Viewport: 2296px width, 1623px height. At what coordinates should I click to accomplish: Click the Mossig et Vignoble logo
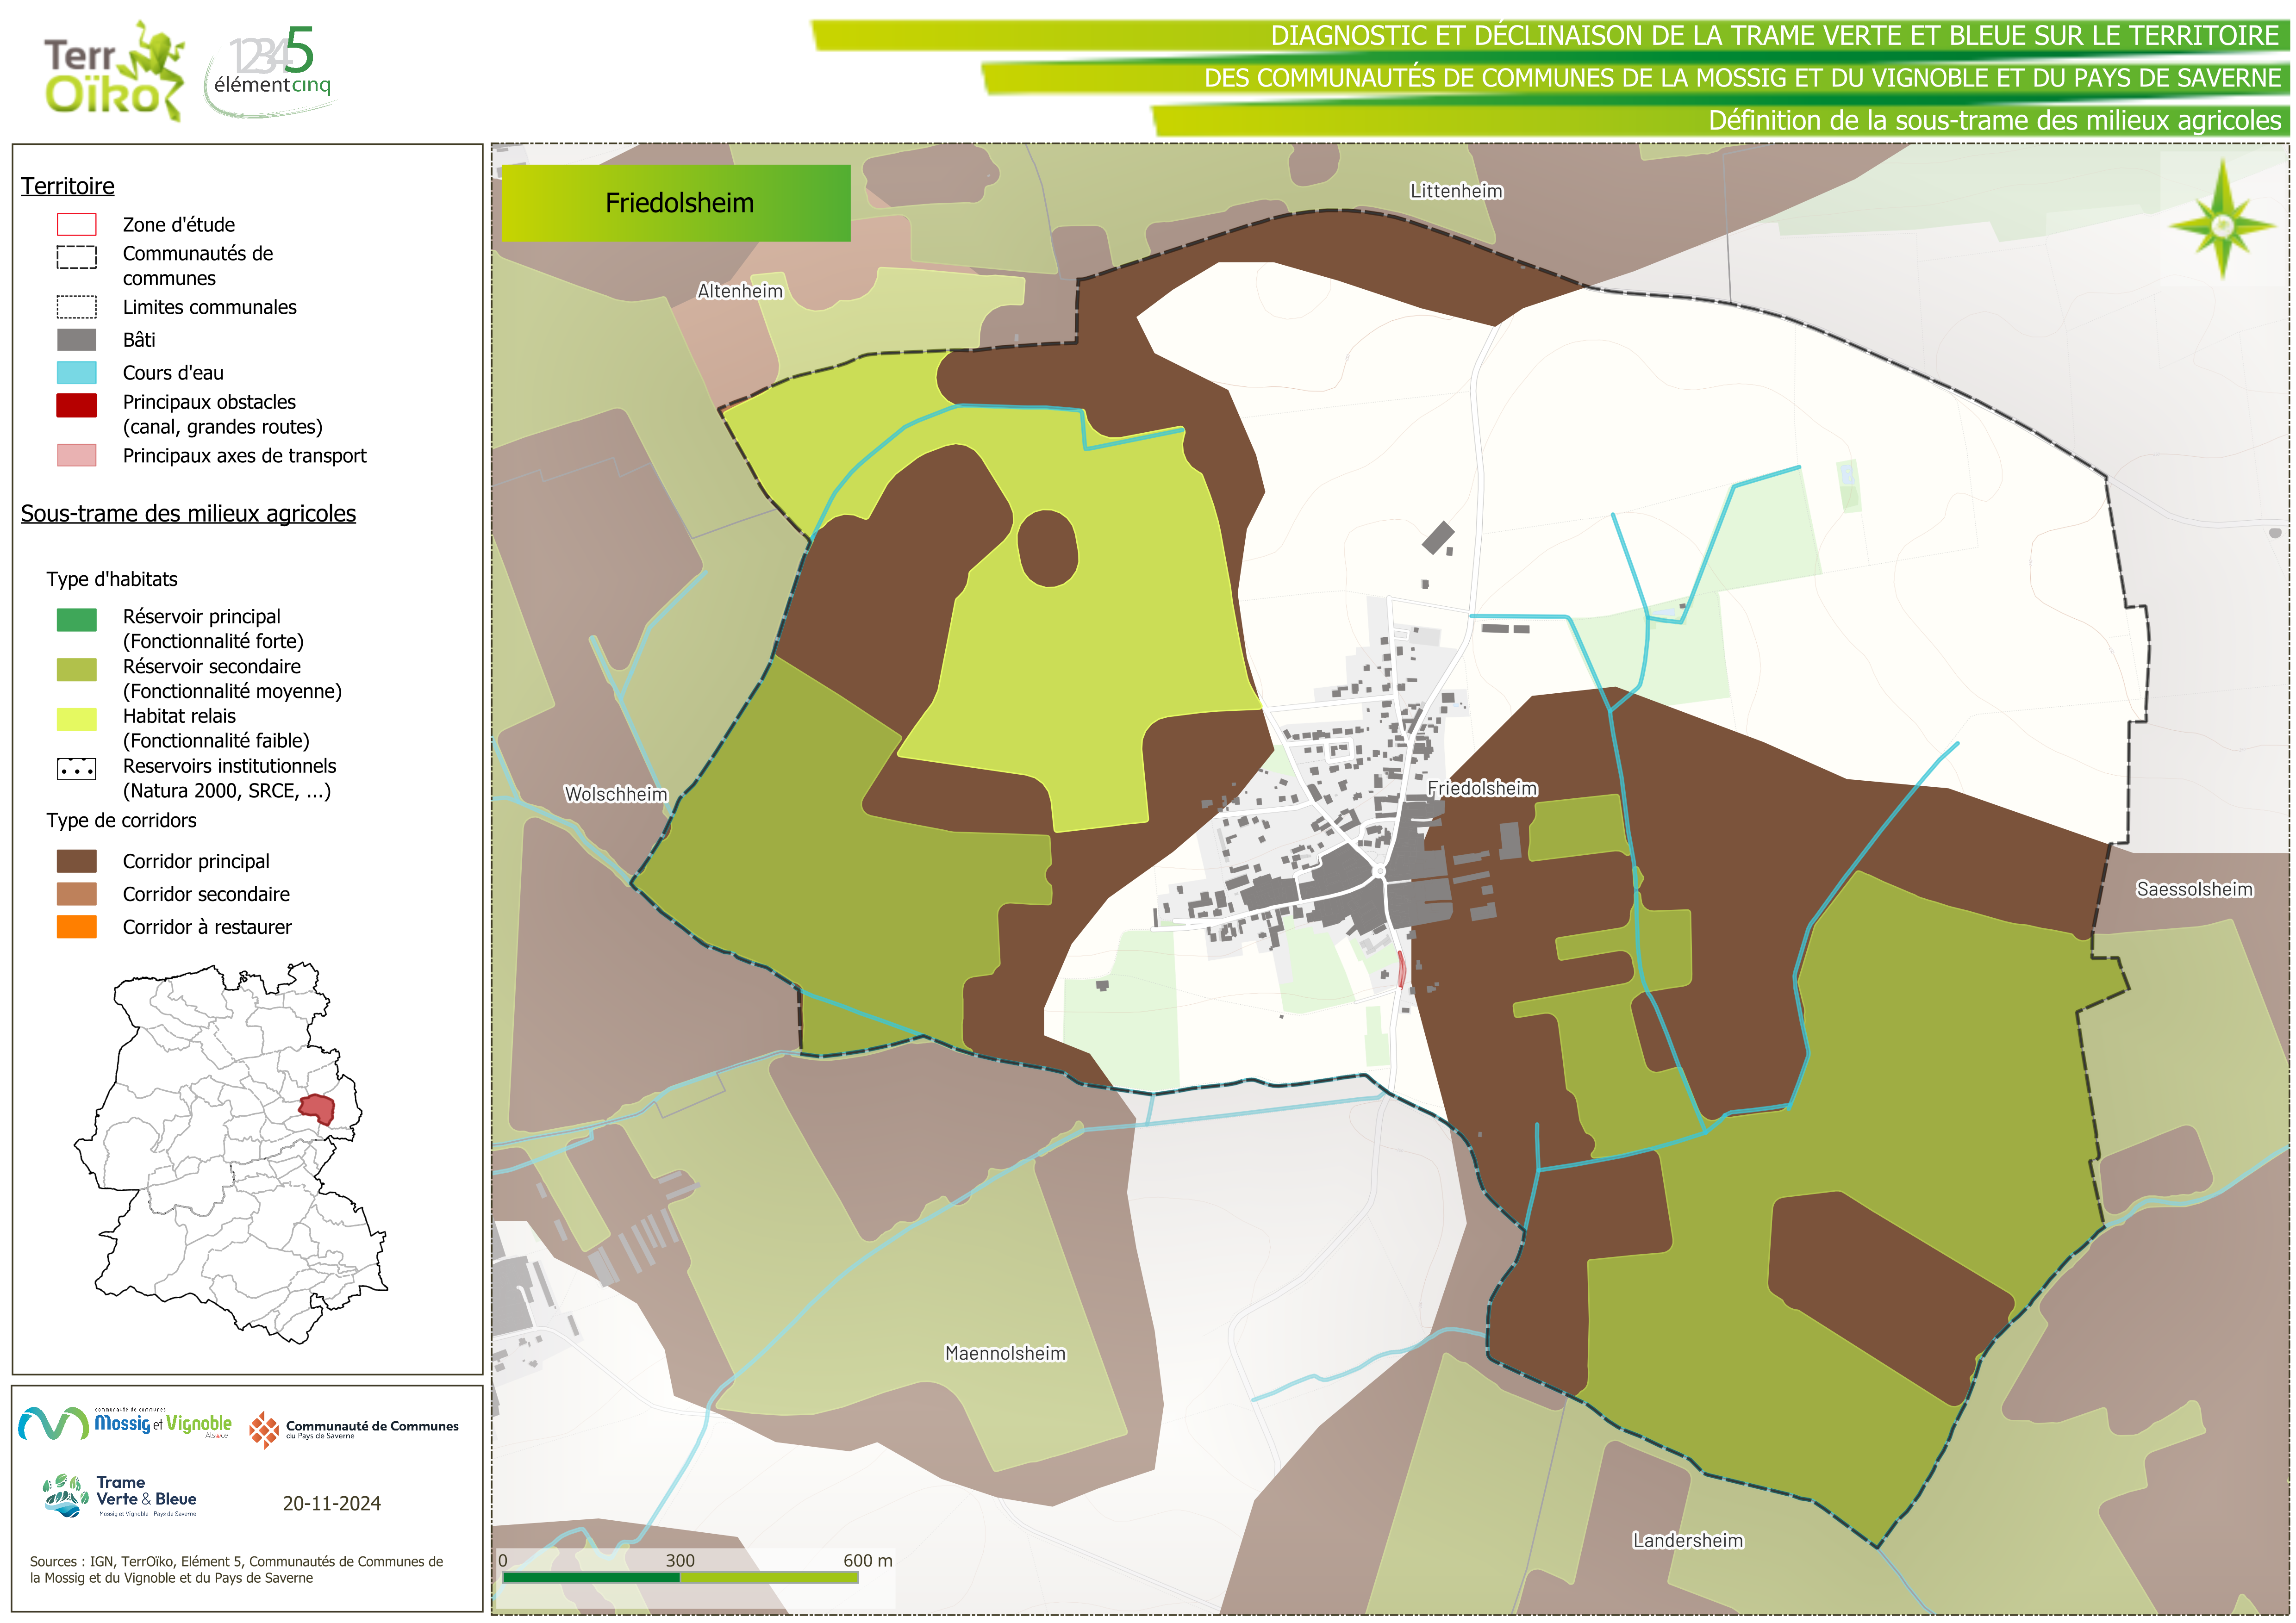click(126, 1424)
